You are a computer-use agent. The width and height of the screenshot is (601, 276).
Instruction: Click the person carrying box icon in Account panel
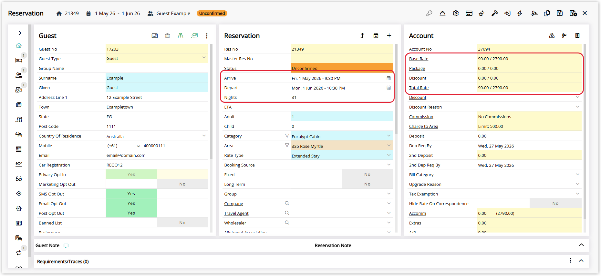point(564,35)
